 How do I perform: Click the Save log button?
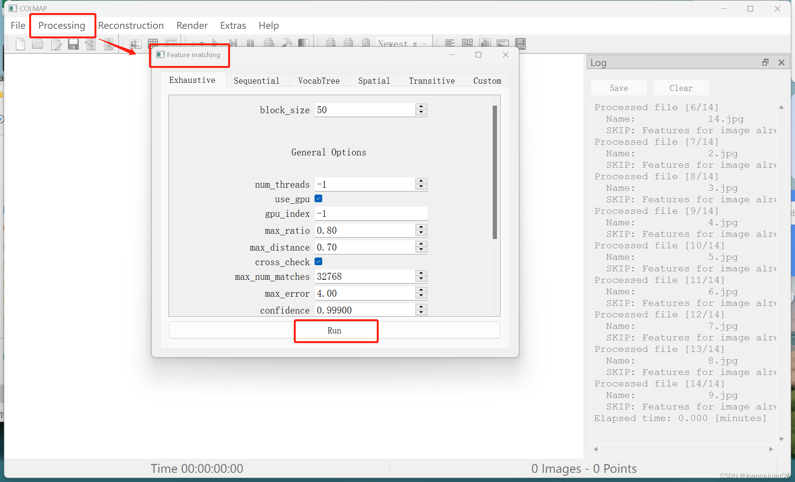[618, 88]
